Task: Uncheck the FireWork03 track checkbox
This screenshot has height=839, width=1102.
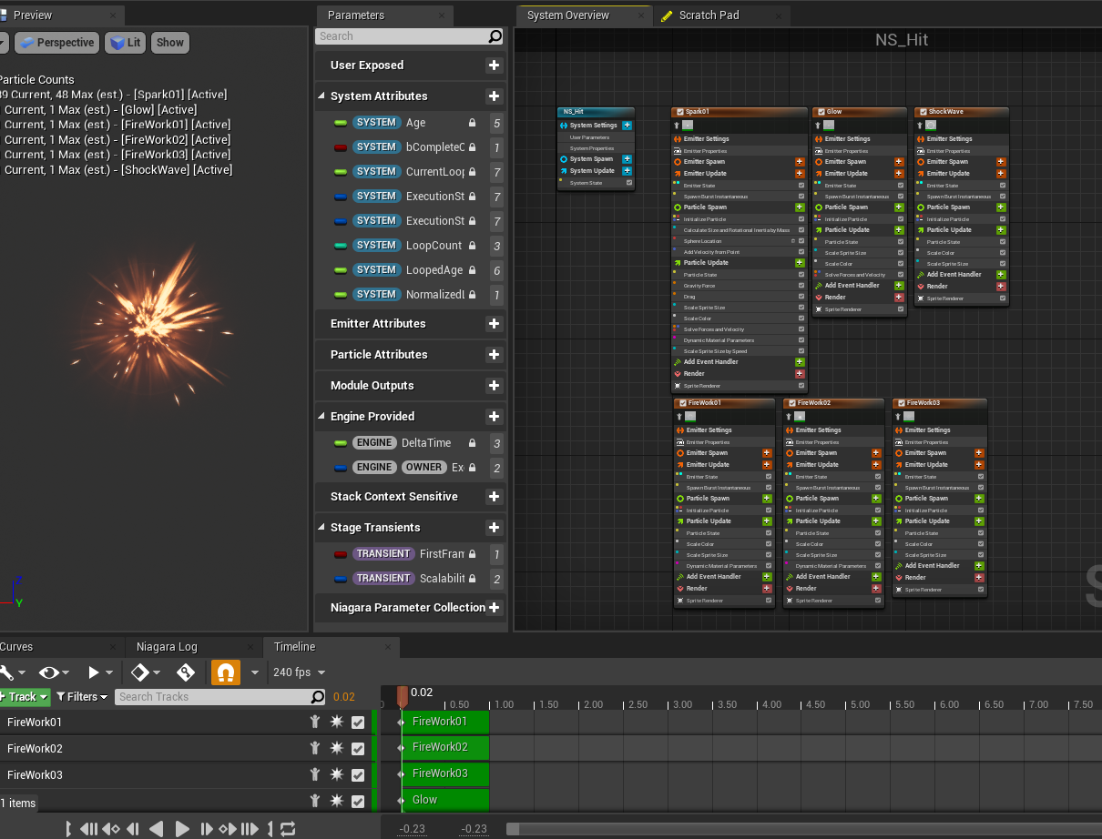Action: tap(358, 775)
